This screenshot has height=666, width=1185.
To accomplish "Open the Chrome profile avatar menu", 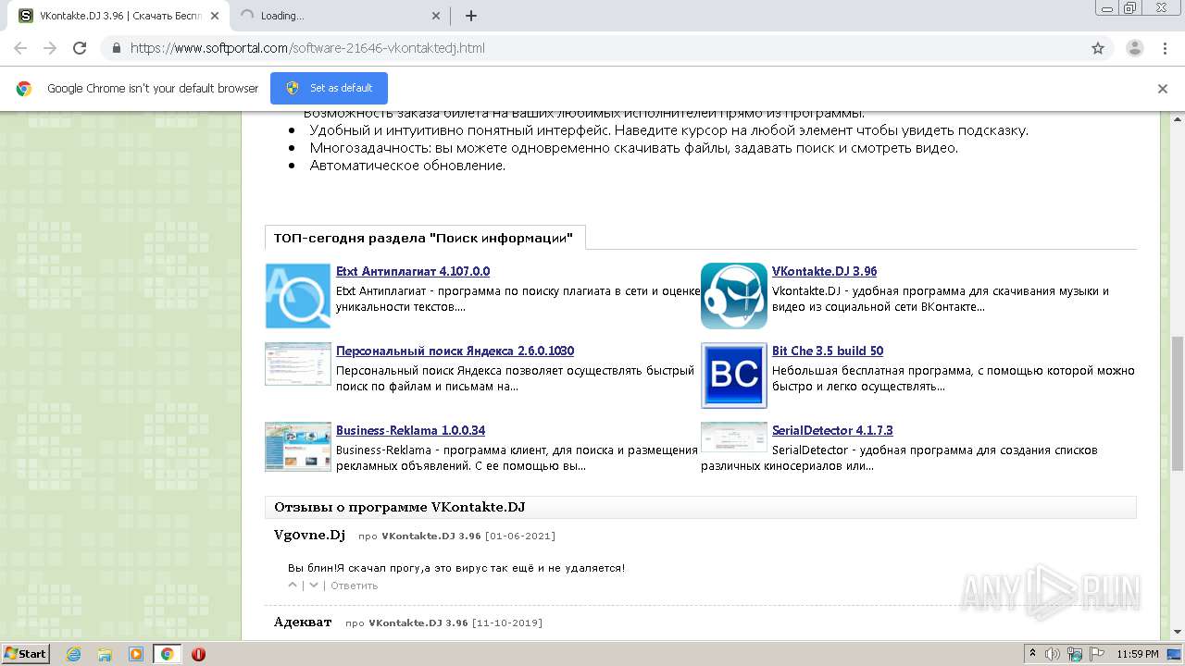I will coord(1134,48).
